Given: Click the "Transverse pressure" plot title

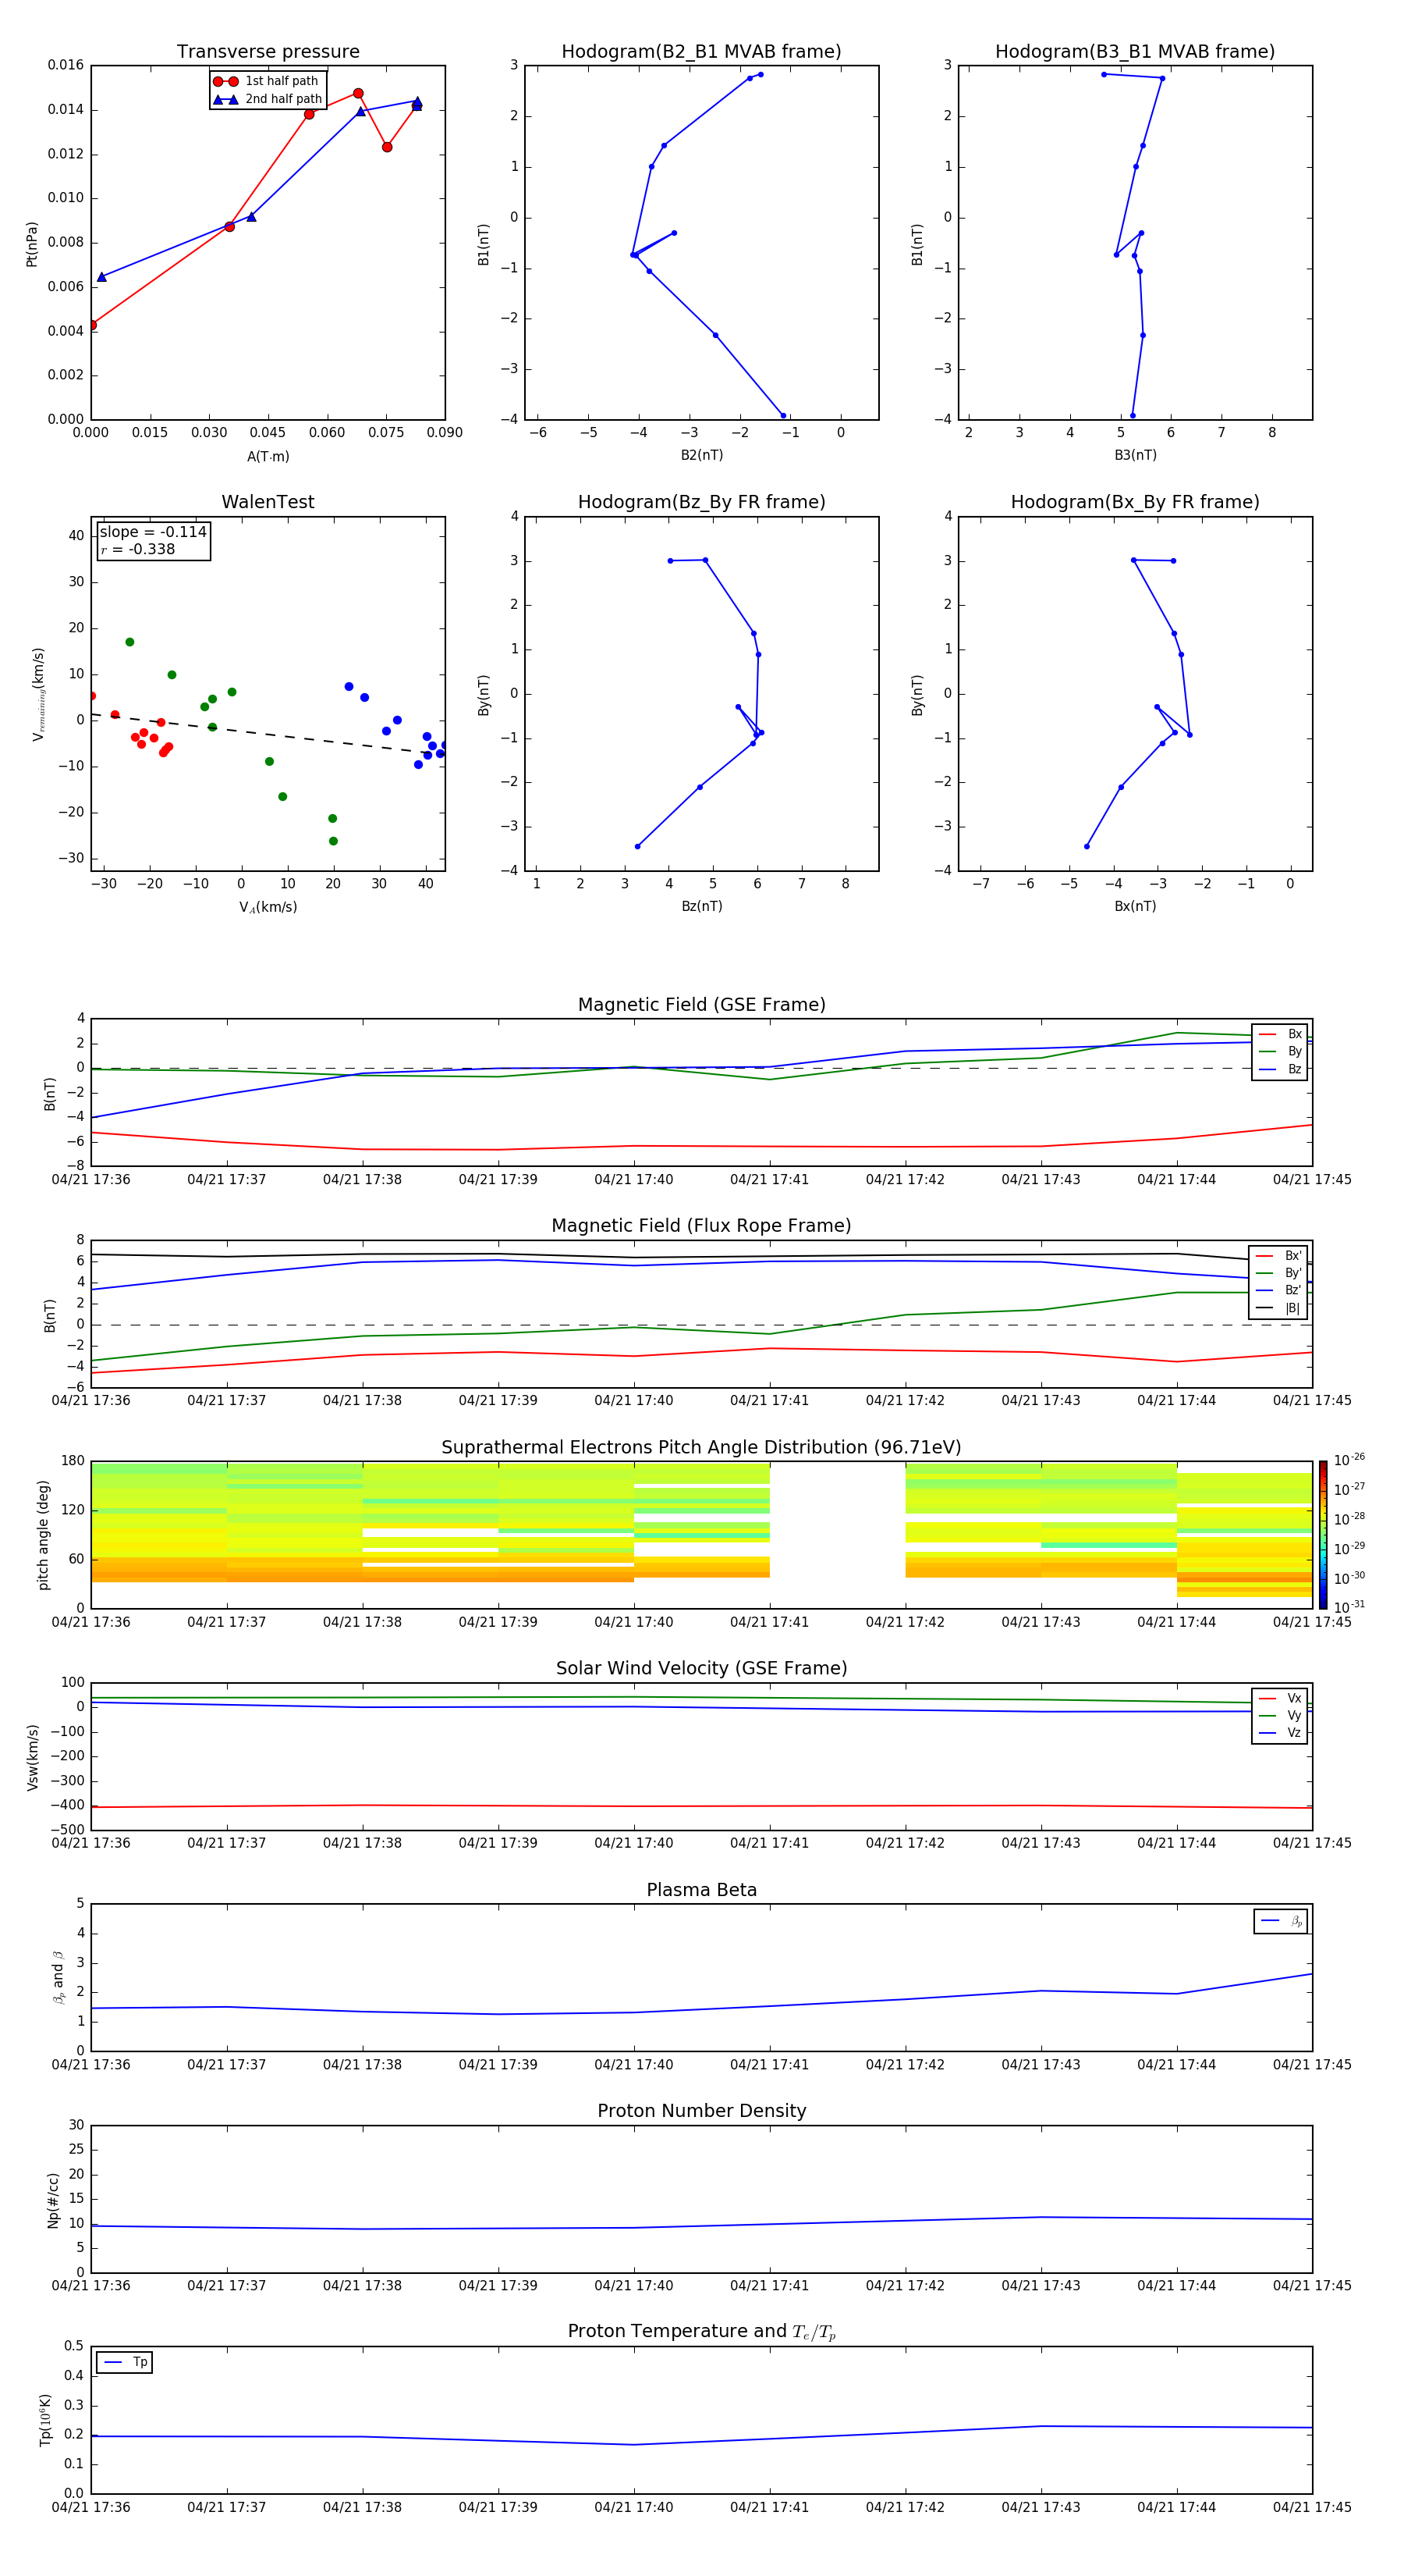Looking at the screenshot, I should pos(268,52).
